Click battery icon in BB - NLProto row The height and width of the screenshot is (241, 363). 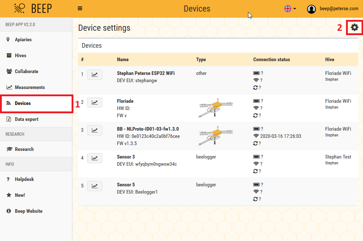[256, 129]
